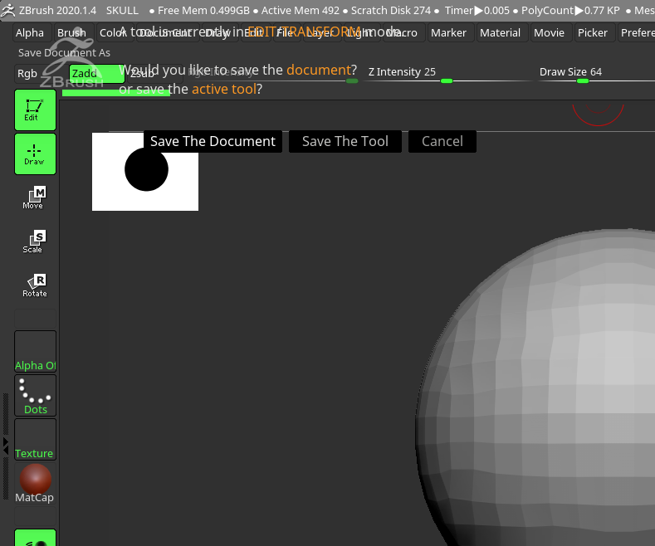This screenshot has height=546, width=655.
Task: Click the Active Mem 492 readout
Action: 301,11
